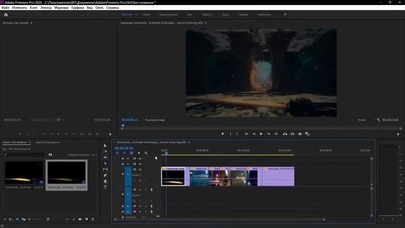Open the Клип menu
The image size is (405, 228).
pyautogui.click(x=34, y=8)
